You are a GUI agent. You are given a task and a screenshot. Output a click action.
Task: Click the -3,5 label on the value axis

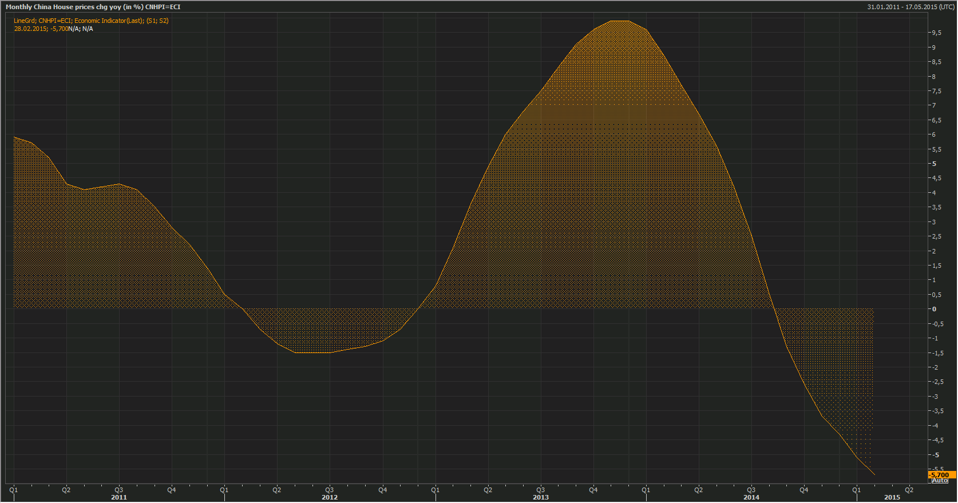pyautogui.click(x=937, y=411)
